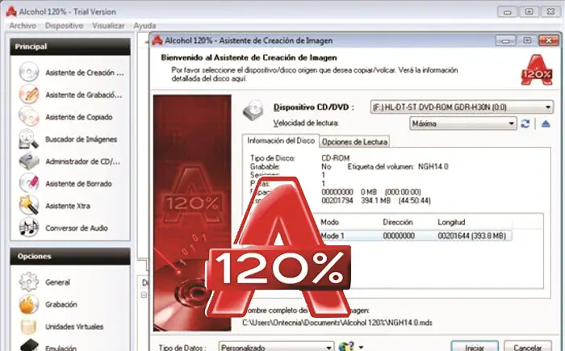Select Buscador de Imágenes label
The image size is (565, 351).
point(81,139)
